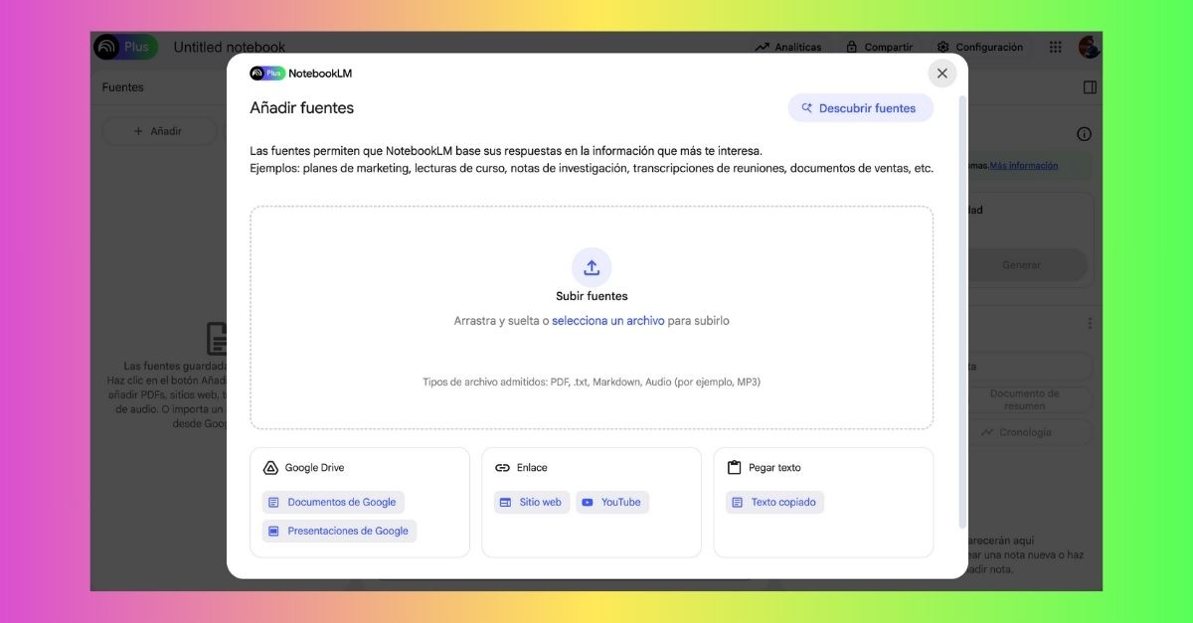Open Configuración in background header
Image resolution: width=1193 pixels, height=623 pixels.
pyautogui.click(x=979, y=47)
